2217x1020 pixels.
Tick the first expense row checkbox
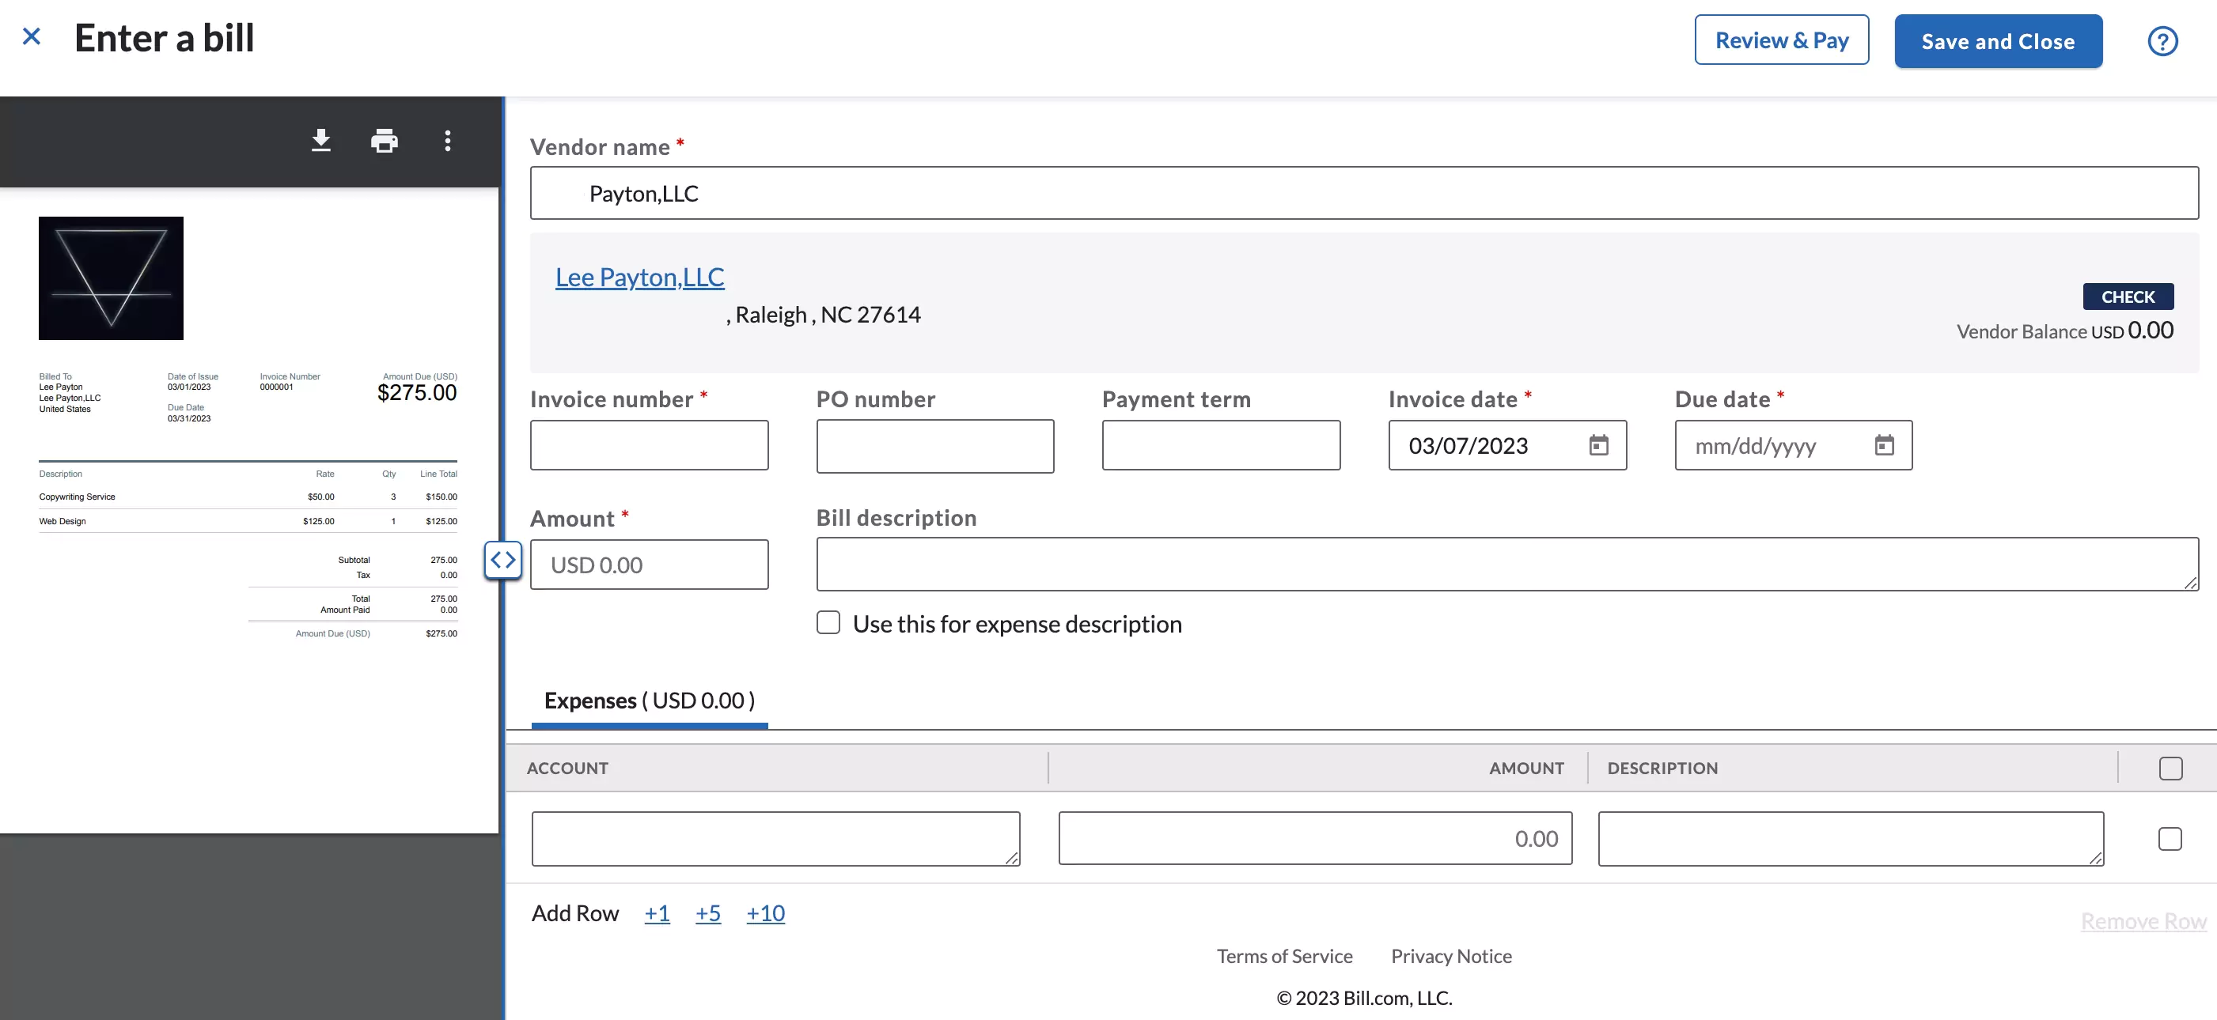2170,838
